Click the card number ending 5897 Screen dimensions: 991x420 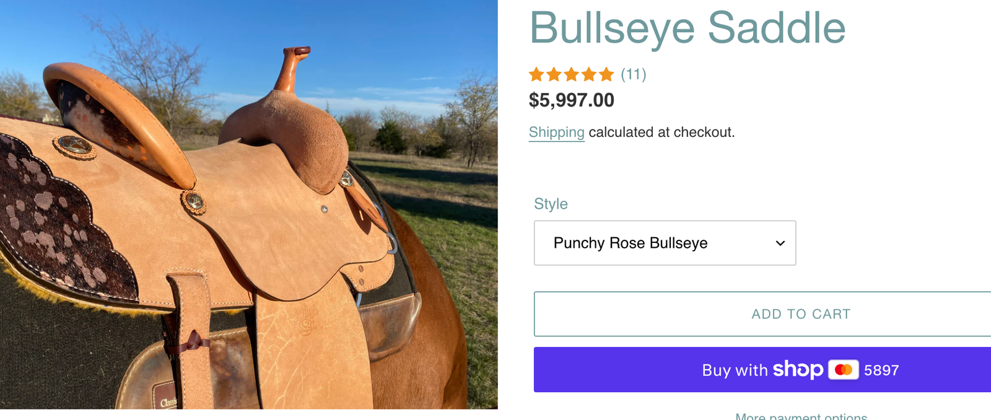[881, 370]
